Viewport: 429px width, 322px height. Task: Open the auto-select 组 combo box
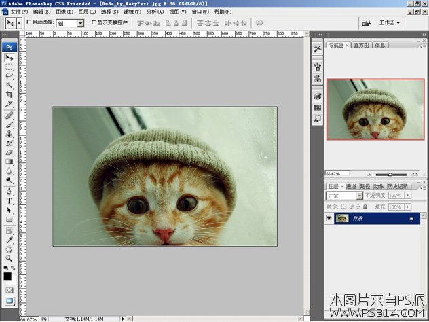tap(70, 22)
